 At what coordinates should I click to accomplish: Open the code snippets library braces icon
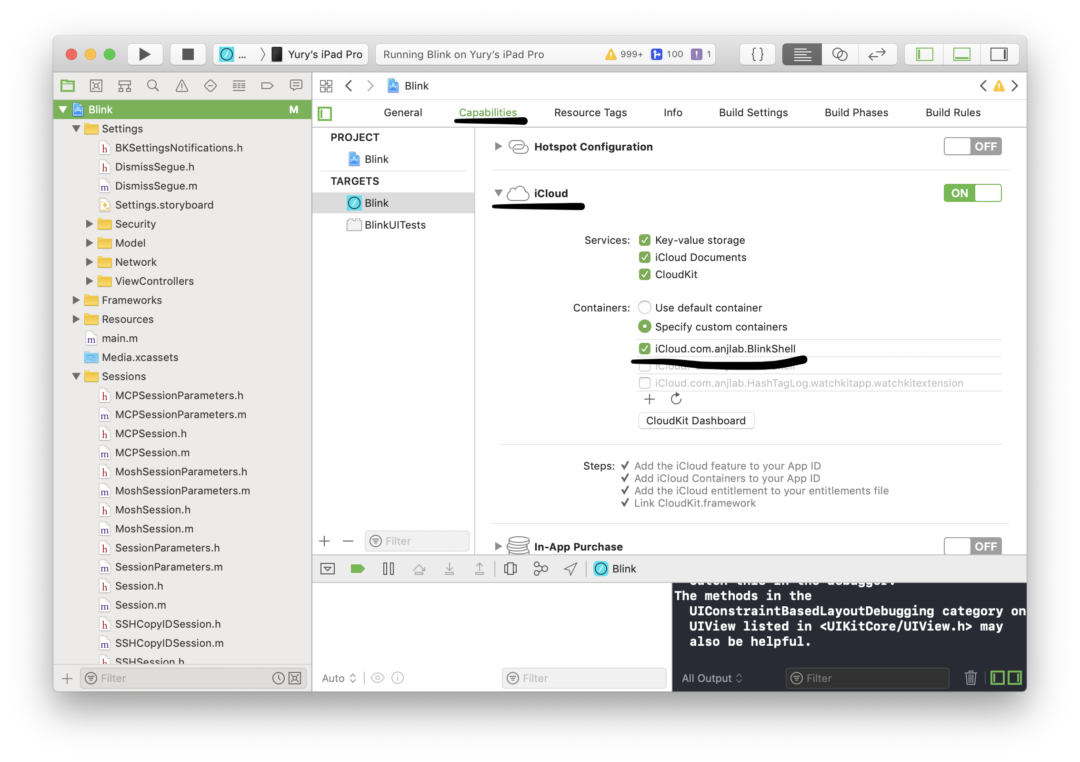(757, 54)
